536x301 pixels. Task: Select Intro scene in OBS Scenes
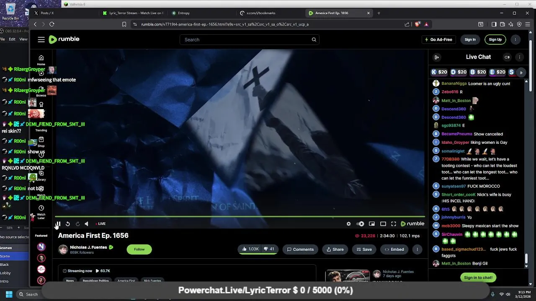click(4, 281)
